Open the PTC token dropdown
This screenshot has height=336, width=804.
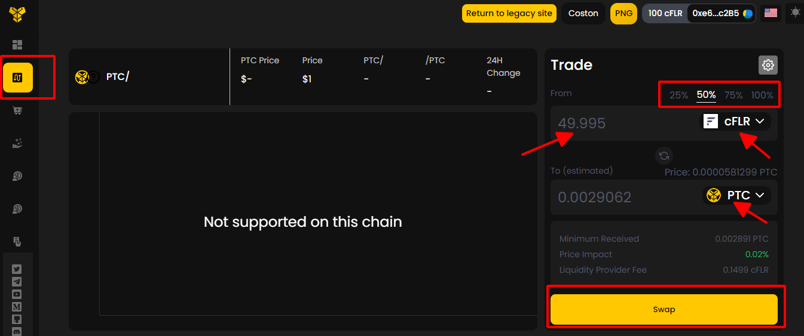click(x=736, y=195)
